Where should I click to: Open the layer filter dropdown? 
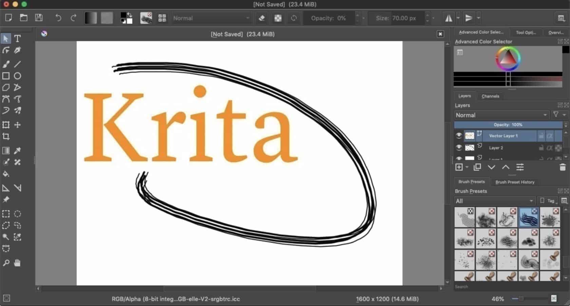559,115
